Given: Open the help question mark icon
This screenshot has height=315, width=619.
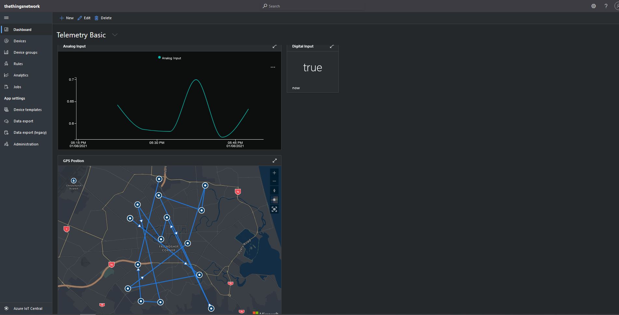Looking at the screenshot, I should [606, 6].
